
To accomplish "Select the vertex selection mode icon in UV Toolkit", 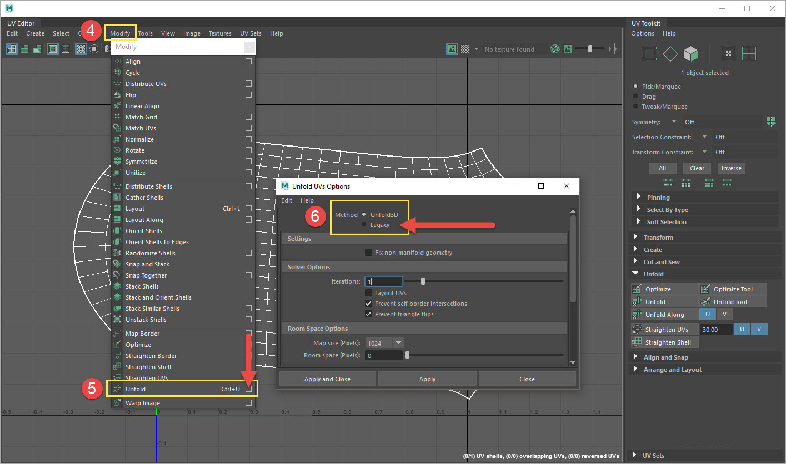I will tap(649, 54).
